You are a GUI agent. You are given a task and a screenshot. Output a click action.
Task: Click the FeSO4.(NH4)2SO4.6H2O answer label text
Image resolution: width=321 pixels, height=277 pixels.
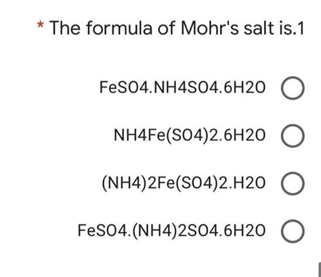click(x=171, y=231)
